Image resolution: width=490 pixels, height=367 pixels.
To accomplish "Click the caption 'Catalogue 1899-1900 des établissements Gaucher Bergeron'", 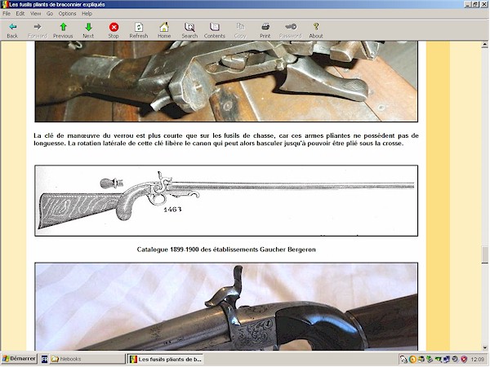I will (x=226, y=250).
